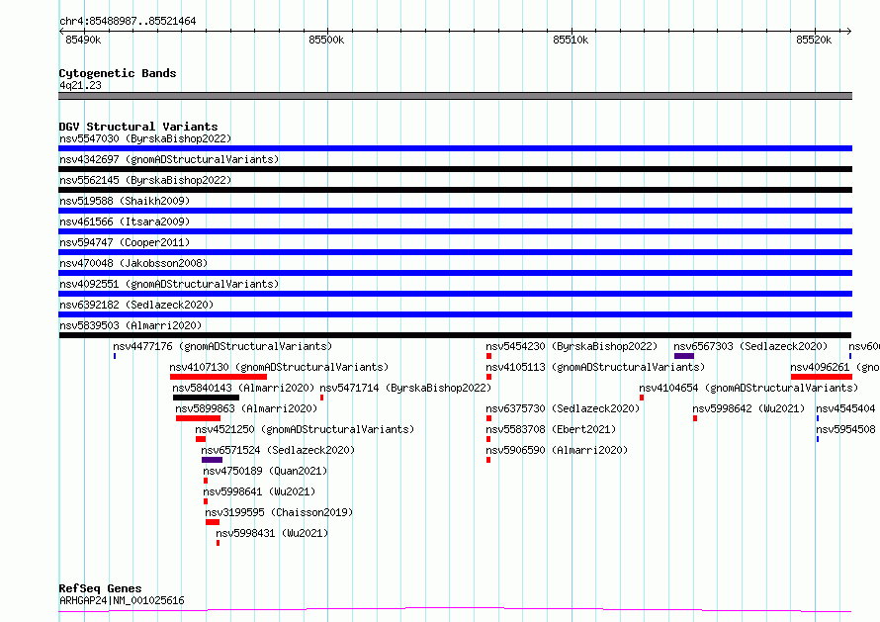Click the nsv6375730 (Sedlazeck2020) label

pos(563,408)
